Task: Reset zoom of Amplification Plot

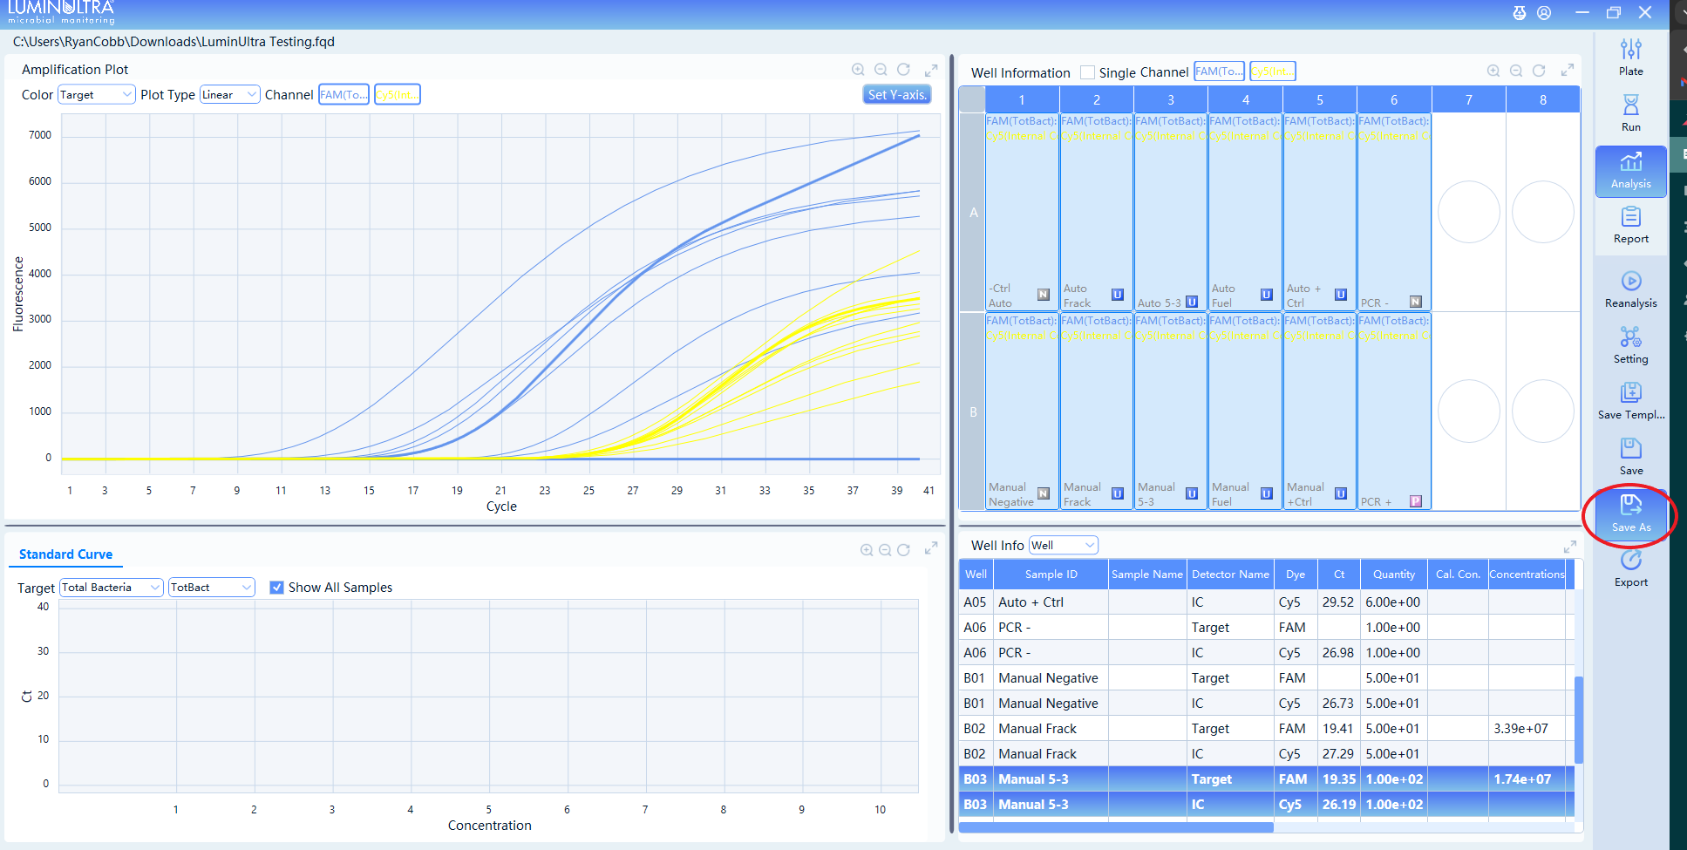Action: (x=903, y=70)
